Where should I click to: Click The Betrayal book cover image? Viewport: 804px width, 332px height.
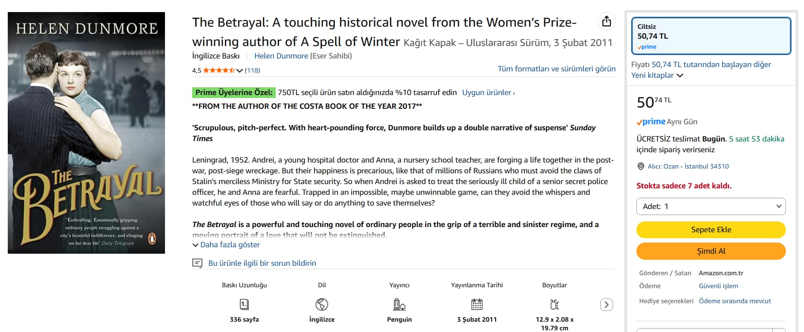pos(86,132)
